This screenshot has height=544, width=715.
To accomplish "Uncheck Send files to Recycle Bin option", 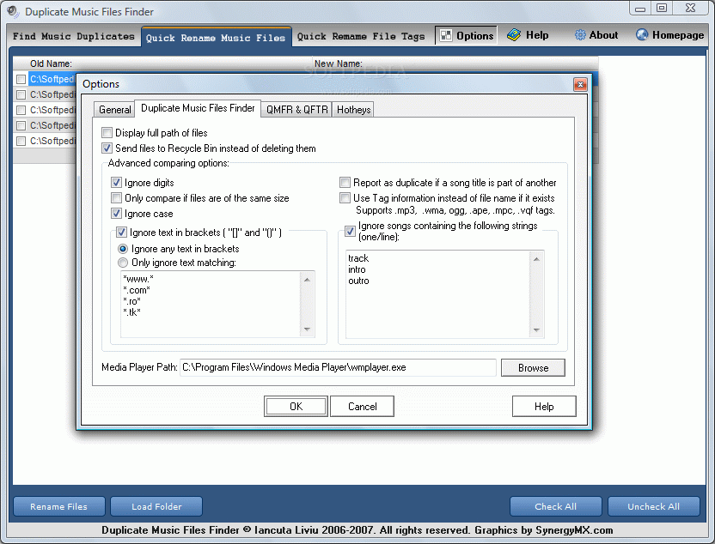I will (x=107, y=148).
